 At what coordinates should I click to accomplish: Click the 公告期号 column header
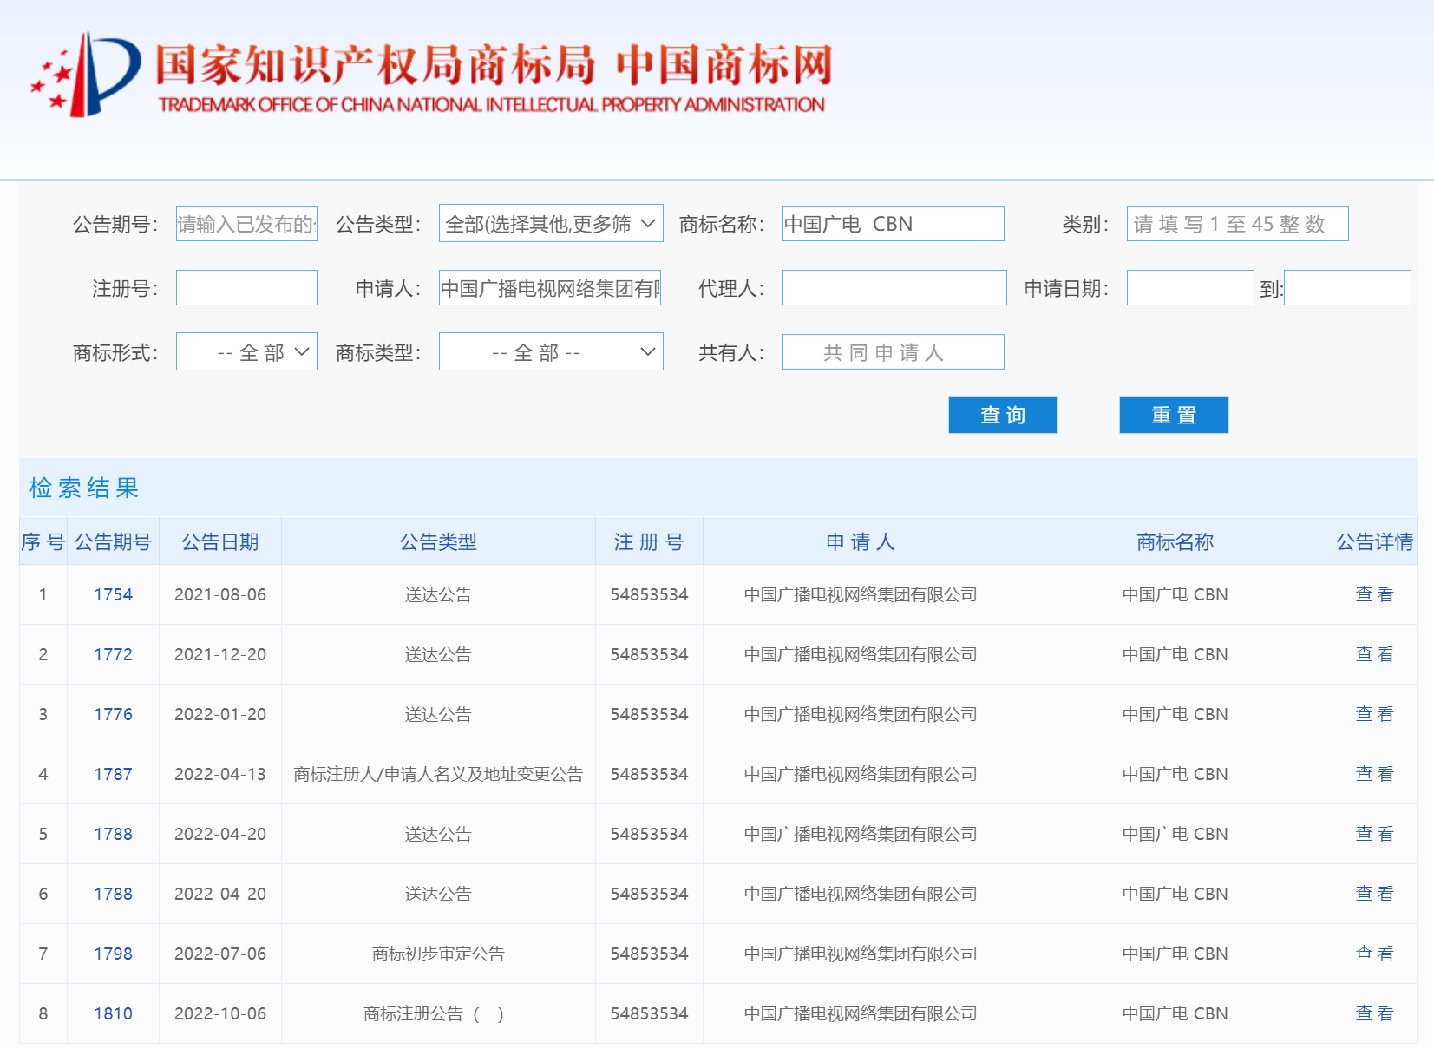113,542
